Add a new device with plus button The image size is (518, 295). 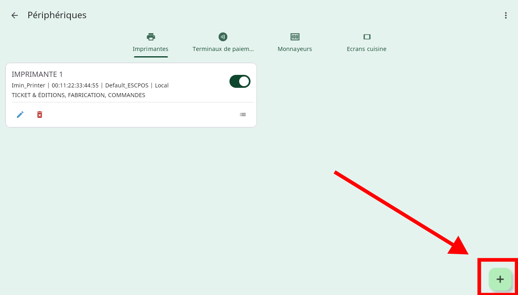pyautogui.click(x=500, y=279)
